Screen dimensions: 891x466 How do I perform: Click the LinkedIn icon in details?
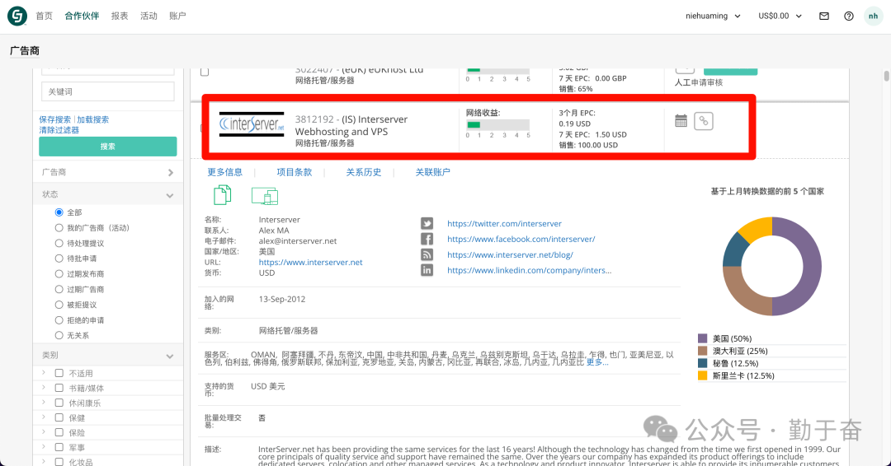427,270
